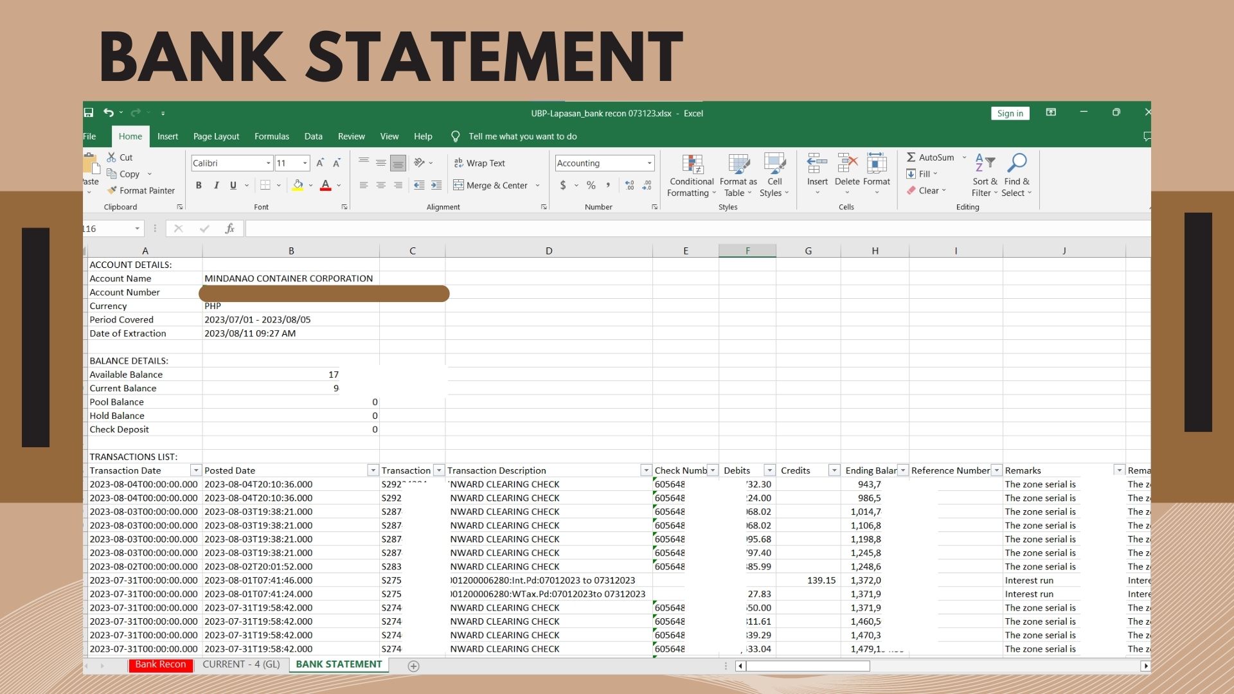Toggle Bold formatting

click(x=199, y=185)
